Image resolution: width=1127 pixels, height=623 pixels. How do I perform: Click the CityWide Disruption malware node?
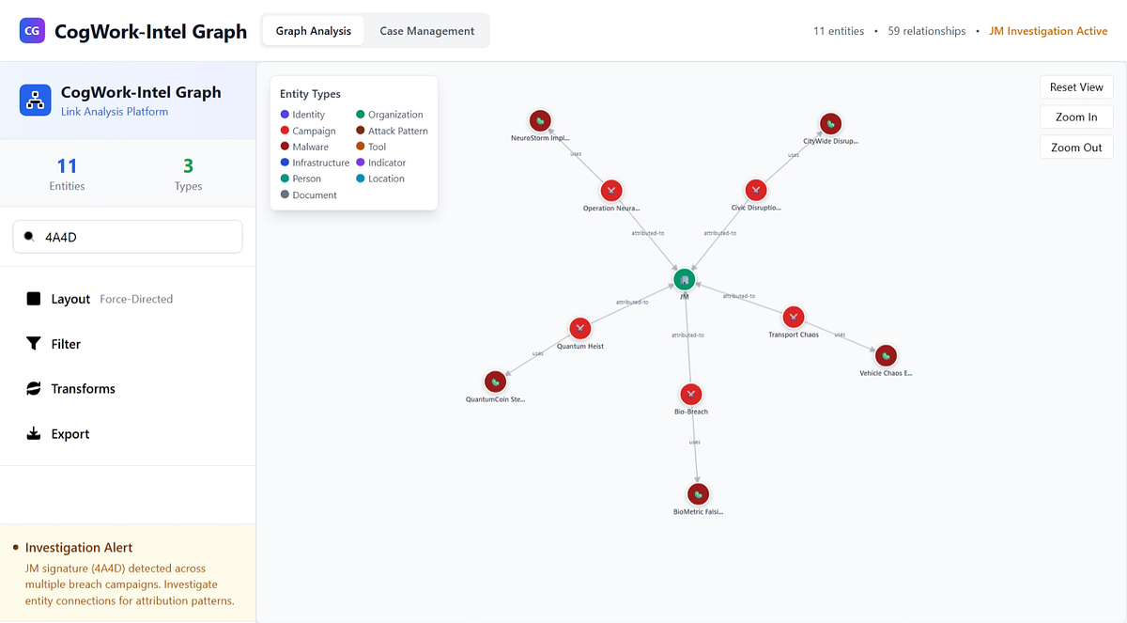(830, 123)
